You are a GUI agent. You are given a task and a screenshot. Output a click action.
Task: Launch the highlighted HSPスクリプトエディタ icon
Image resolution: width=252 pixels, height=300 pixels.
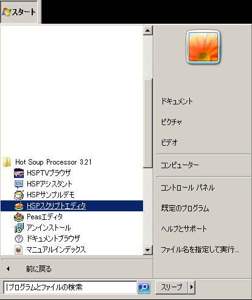click(19, 206)
